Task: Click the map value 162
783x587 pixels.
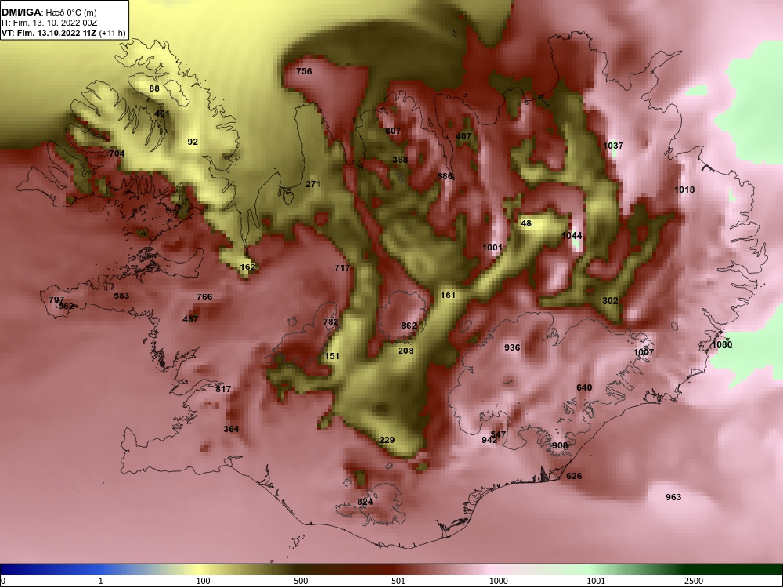Action: 247,267
